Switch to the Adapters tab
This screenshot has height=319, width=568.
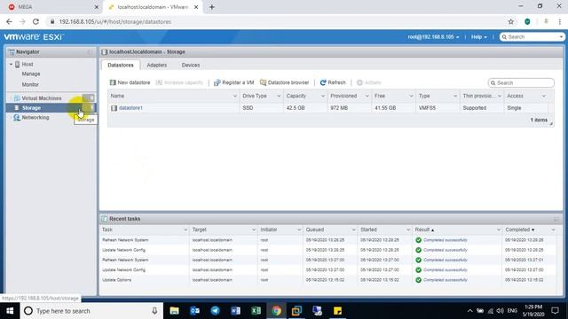point(157,65)
